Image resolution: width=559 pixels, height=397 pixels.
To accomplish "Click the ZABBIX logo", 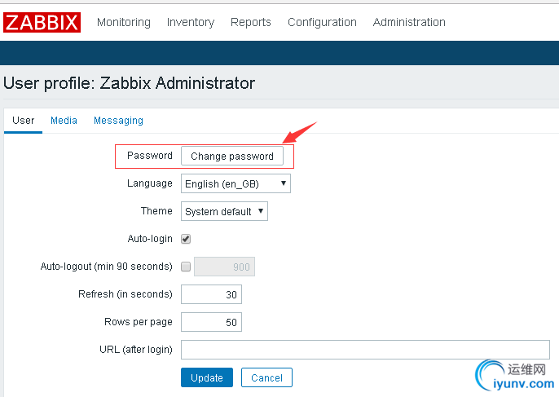I will point(42,22).
